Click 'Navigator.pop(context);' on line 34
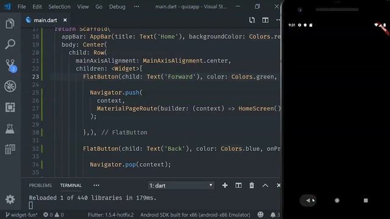 [x=130, y=165]
